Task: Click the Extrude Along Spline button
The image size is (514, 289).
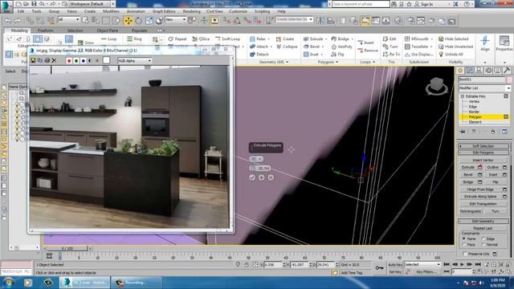Action: coord(481,197)
